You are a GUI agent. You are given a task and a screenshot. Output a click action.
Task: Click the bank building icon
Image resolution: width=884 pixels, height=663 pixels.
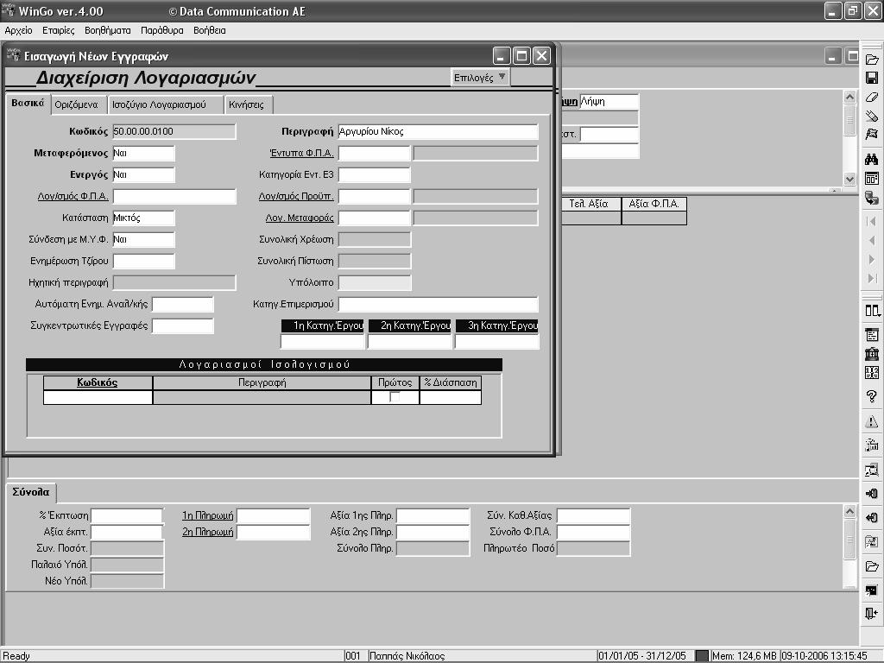pyautogui.click(x=872, y=354)
